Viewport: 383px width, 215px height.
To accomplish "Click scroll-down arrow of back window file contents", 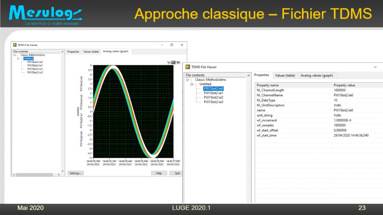I will click(x=63, y=171).
